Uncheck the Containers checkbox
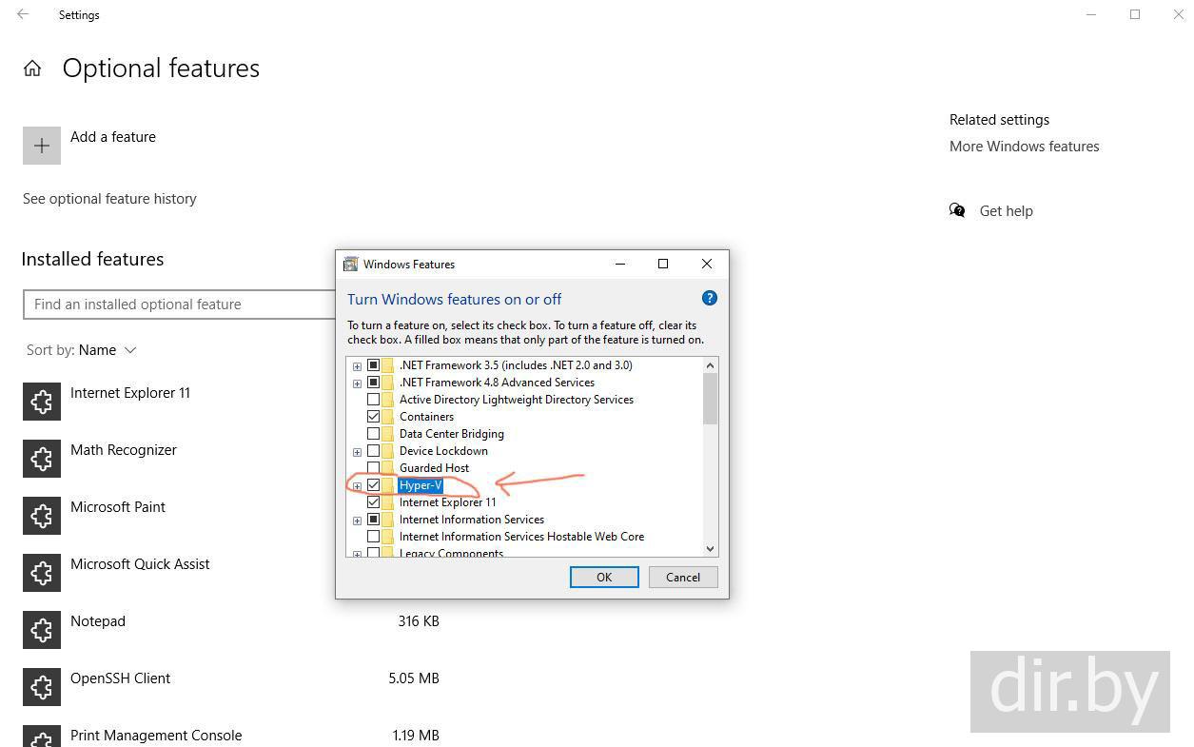1194x747 pixels. pos(373,417)
